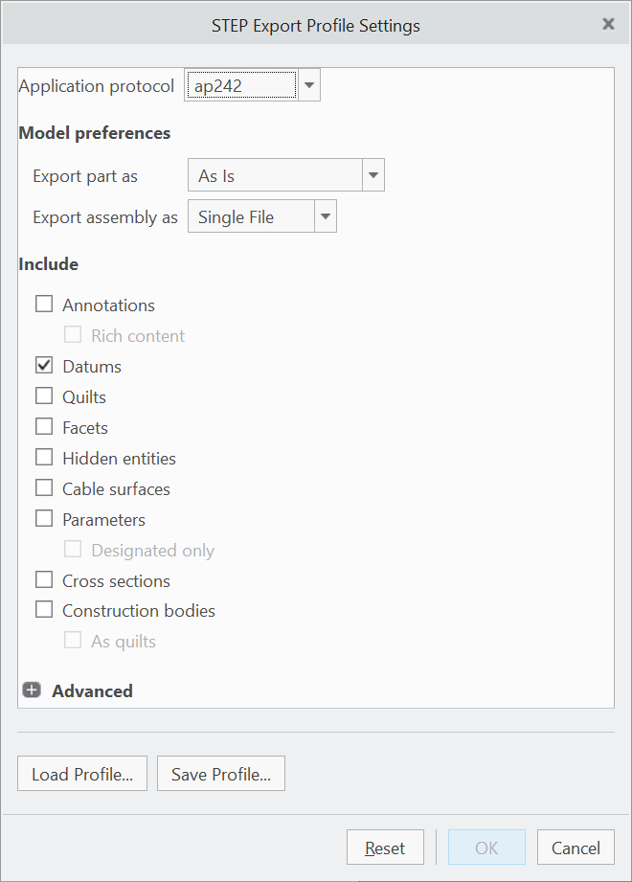Click the Rich content checkbox

pyautogui.click(x=73, y=334)
